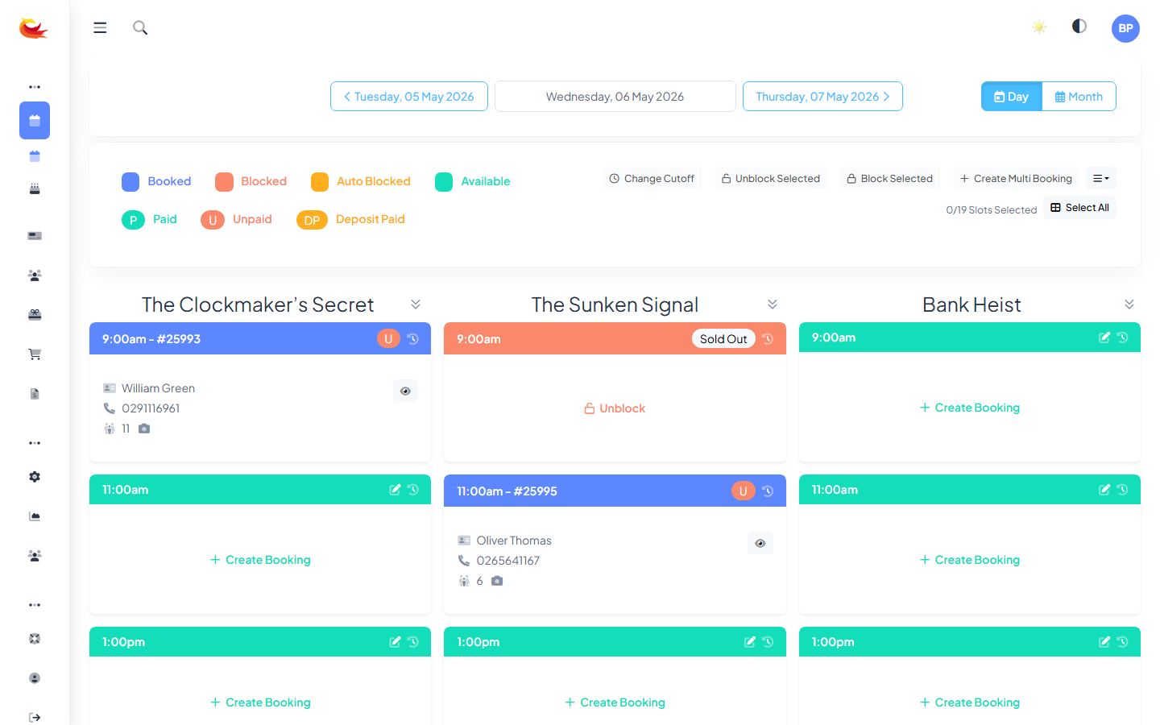1160x725 pixels.
Task: Open the life ring support sidebar icon
Action: (35, 639)
